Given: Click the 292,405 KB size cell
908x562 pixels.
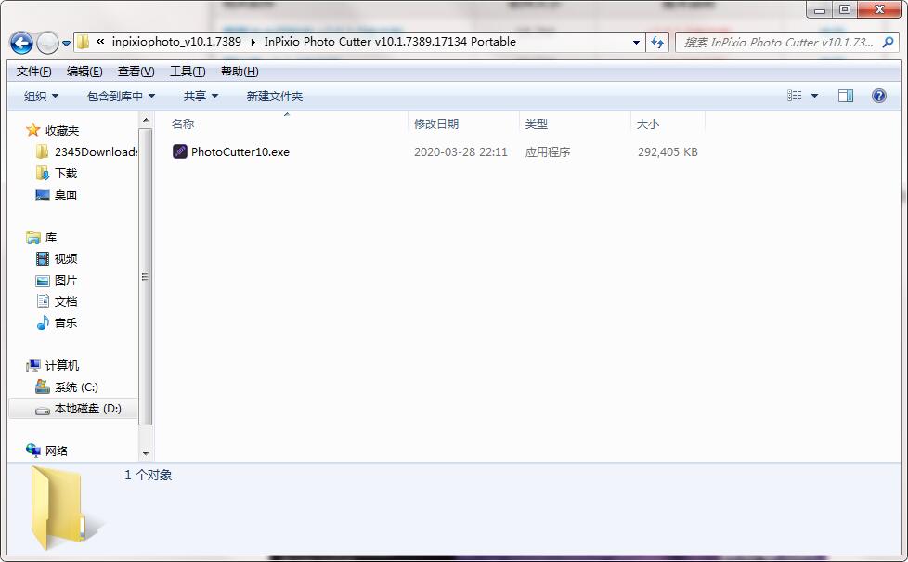Looking at the screenshot, I should point(668,151).
